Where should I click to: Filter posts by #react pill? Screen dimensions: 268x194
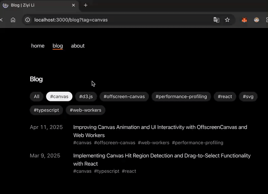pyautogui.click(x=225, y=96)
